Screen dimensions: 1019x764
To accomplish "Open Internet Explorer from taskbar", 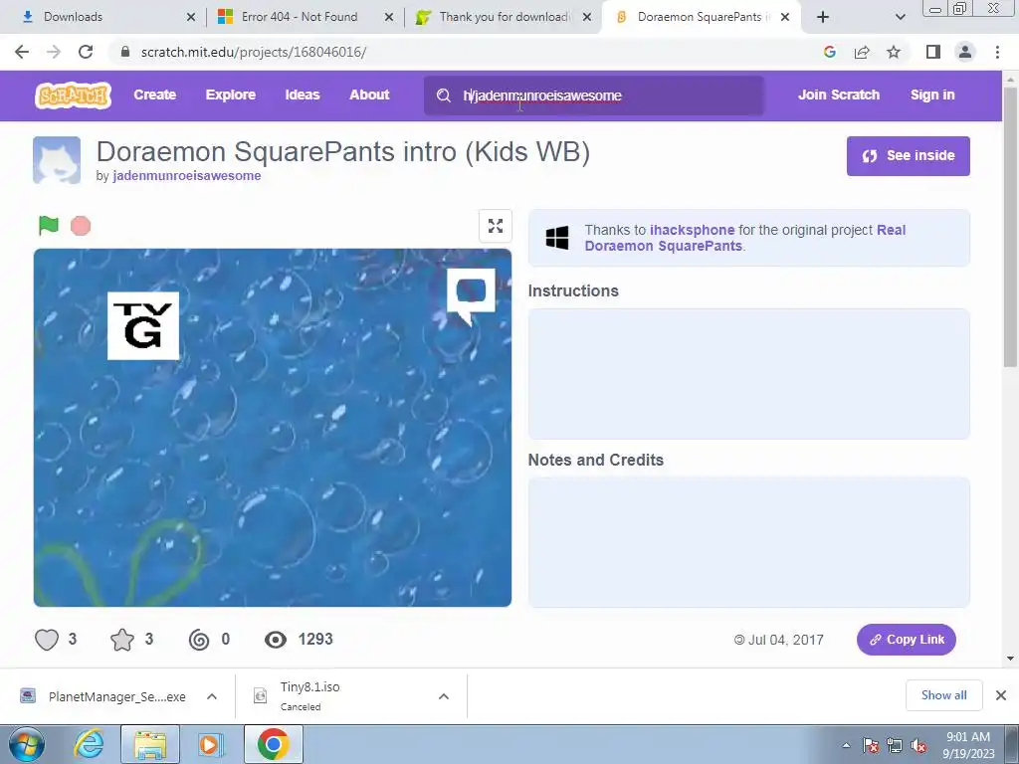I will (x=88, y=744).
